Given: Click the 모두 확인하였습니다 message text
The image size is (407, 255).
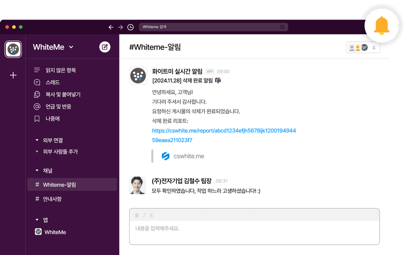Looking at the screenshot, I should pos(206,191).
